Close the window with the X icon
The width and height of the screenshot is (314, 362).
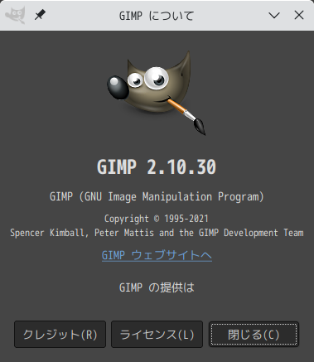click(x=299, y=15)
